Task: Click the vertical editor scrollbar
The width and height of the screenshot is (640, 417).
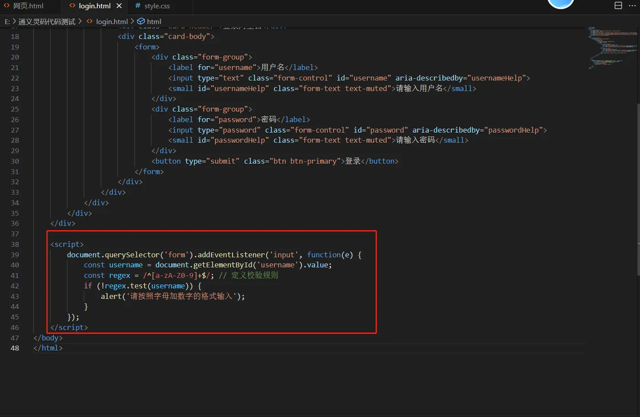Action: 638,190
